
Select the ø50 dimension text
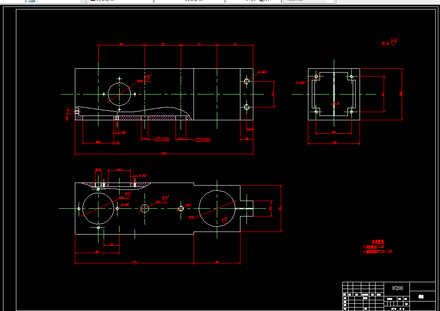[98, 142]
